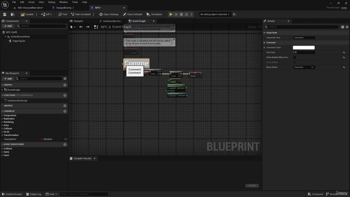Click the green Play button
Screen dimensions: 350x197
171,14
